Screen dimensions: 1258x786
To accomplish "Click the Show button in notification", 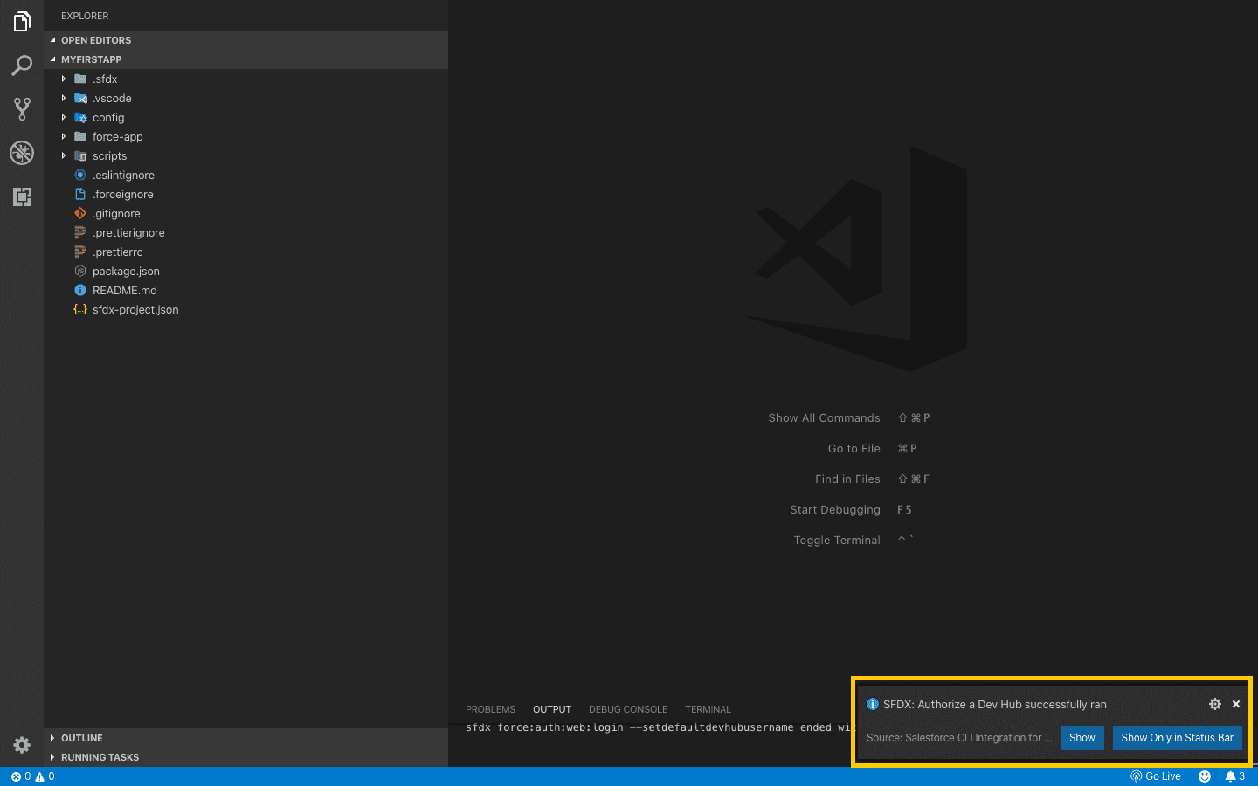I will [1082, 738].
